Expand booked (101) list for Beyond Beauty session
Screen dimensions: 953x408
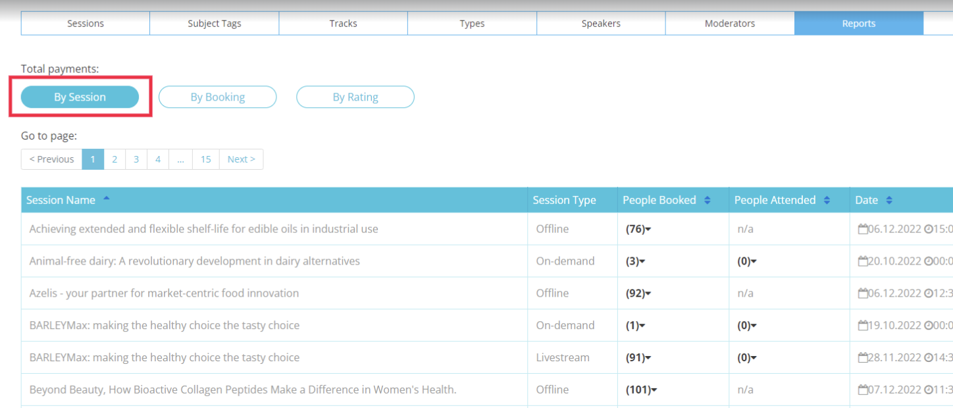pos(642,390)
